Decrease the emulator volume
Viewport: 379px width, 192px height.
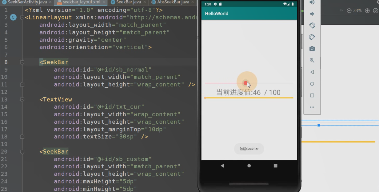[312, 14]
